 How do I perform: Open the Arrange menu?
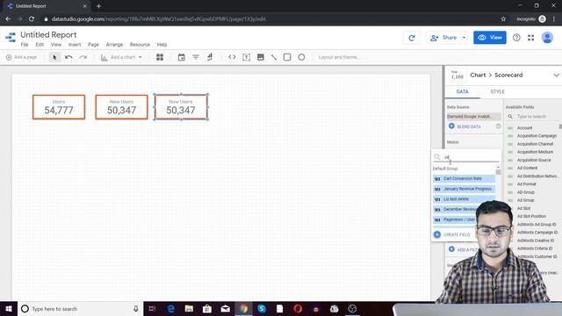click(x=114, y=45)
